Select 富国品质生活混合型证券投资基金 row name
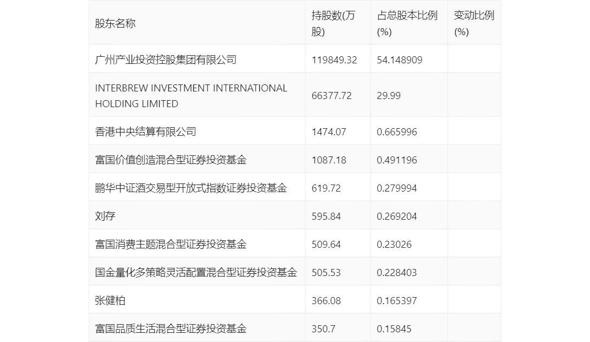This screenshot has width=590, height=342. point(171,329)
